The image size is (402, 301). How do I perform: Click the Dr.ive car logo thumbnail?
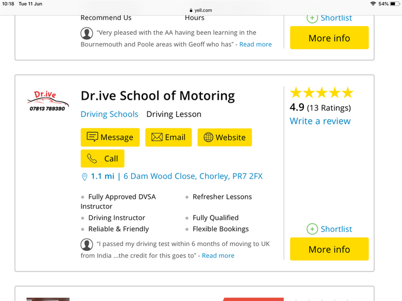pyautogui.click(x=48, y=101)
